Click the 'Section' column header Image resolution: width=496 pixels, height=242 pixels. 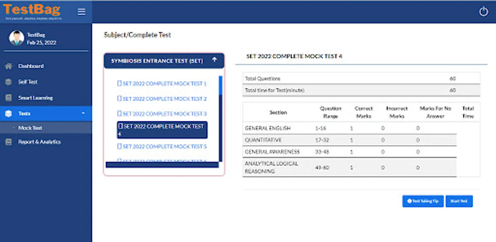(x=278, y=112)
